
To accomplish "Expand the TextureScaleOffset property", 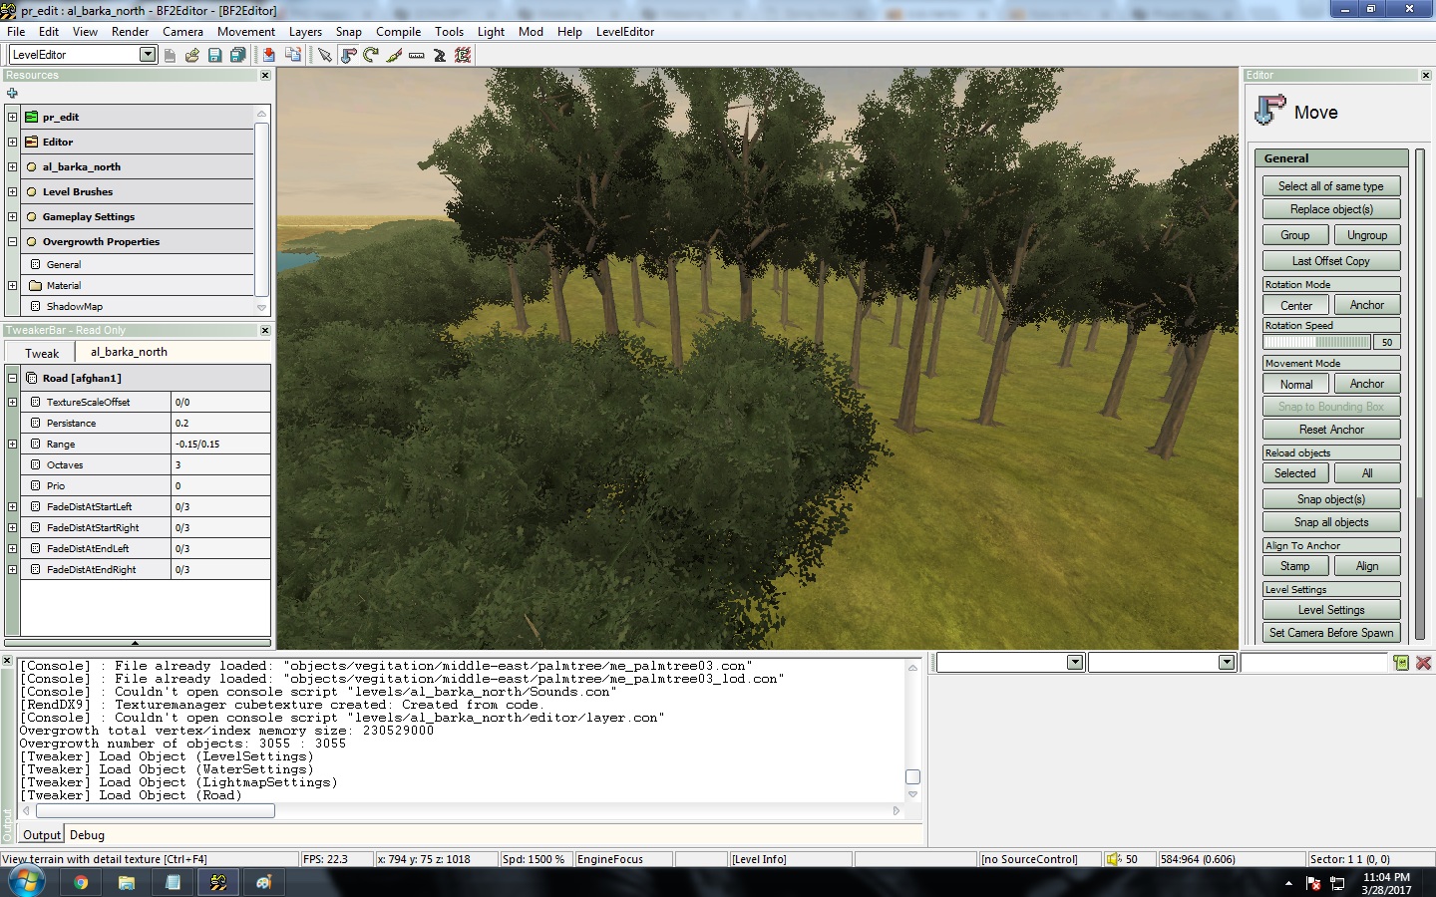I will [12, 402].
